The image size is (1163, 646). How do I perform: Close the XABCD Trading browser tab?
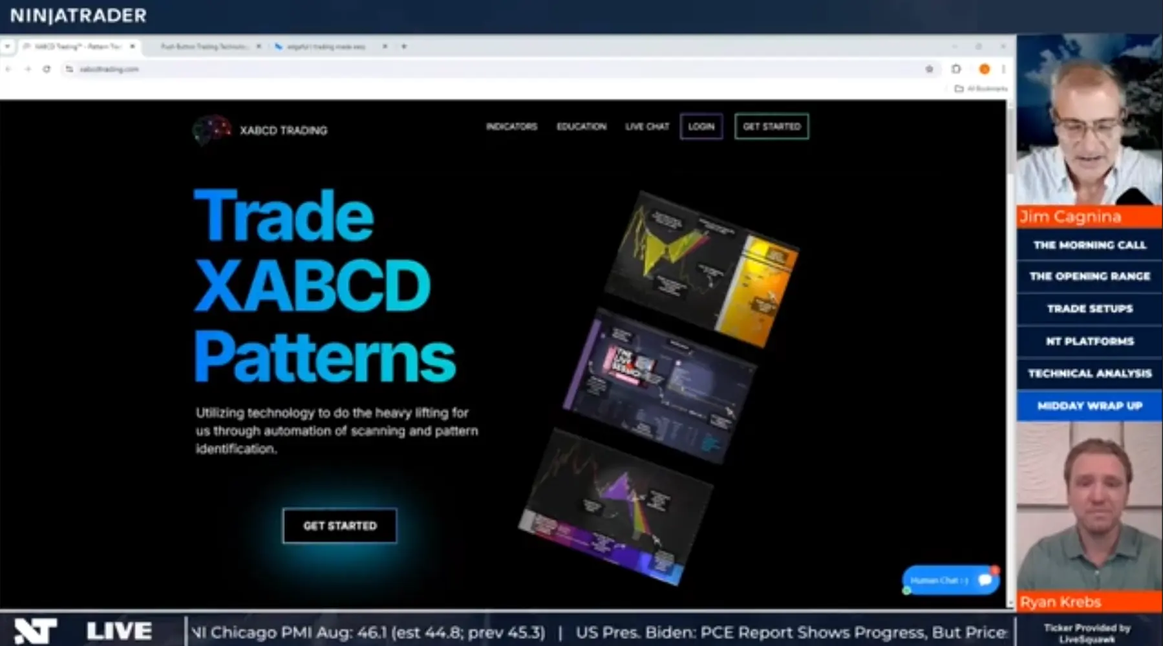pos(132,47)
